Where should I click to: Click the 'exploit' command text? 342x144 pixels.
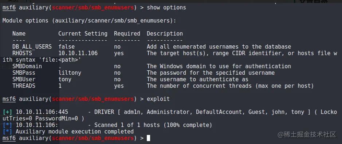click(158, 99)
